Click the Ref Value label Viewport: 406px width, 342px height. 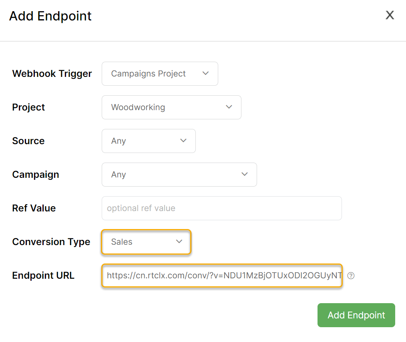point(34,208)
